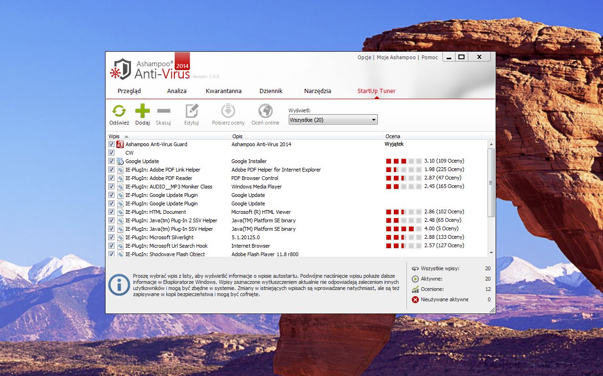Click the blue information icon
Image resolution: width=603 pixels, height=376 pixels.
119,285
